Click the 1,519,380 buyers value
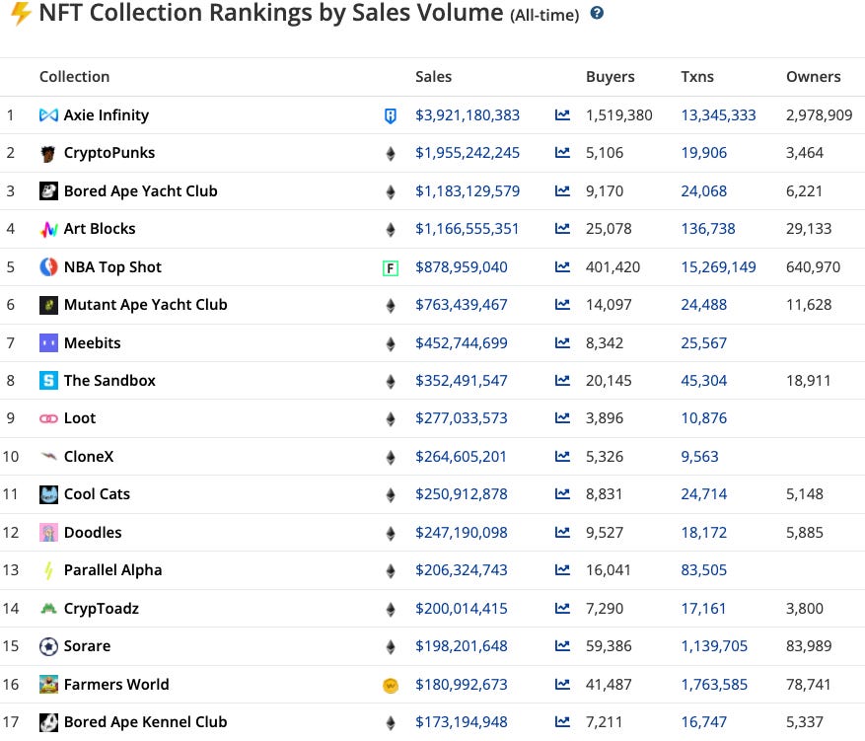This screenshot has height=741, width=865. [x=619, y=115]
